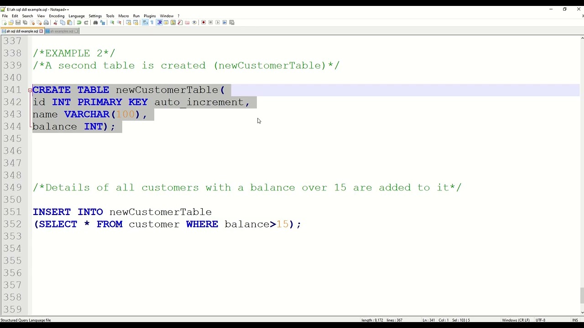The width and height of the screenshot is (584, 328).
Task: Open the File menu
Action: (x=5, y=16)
